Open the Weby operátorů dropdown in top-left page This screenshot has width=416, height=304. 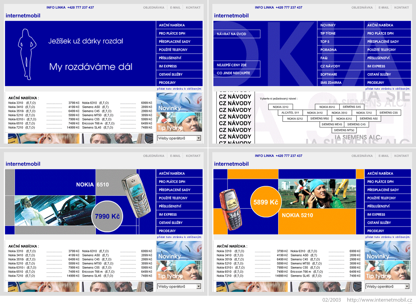[x=179, y=138]
